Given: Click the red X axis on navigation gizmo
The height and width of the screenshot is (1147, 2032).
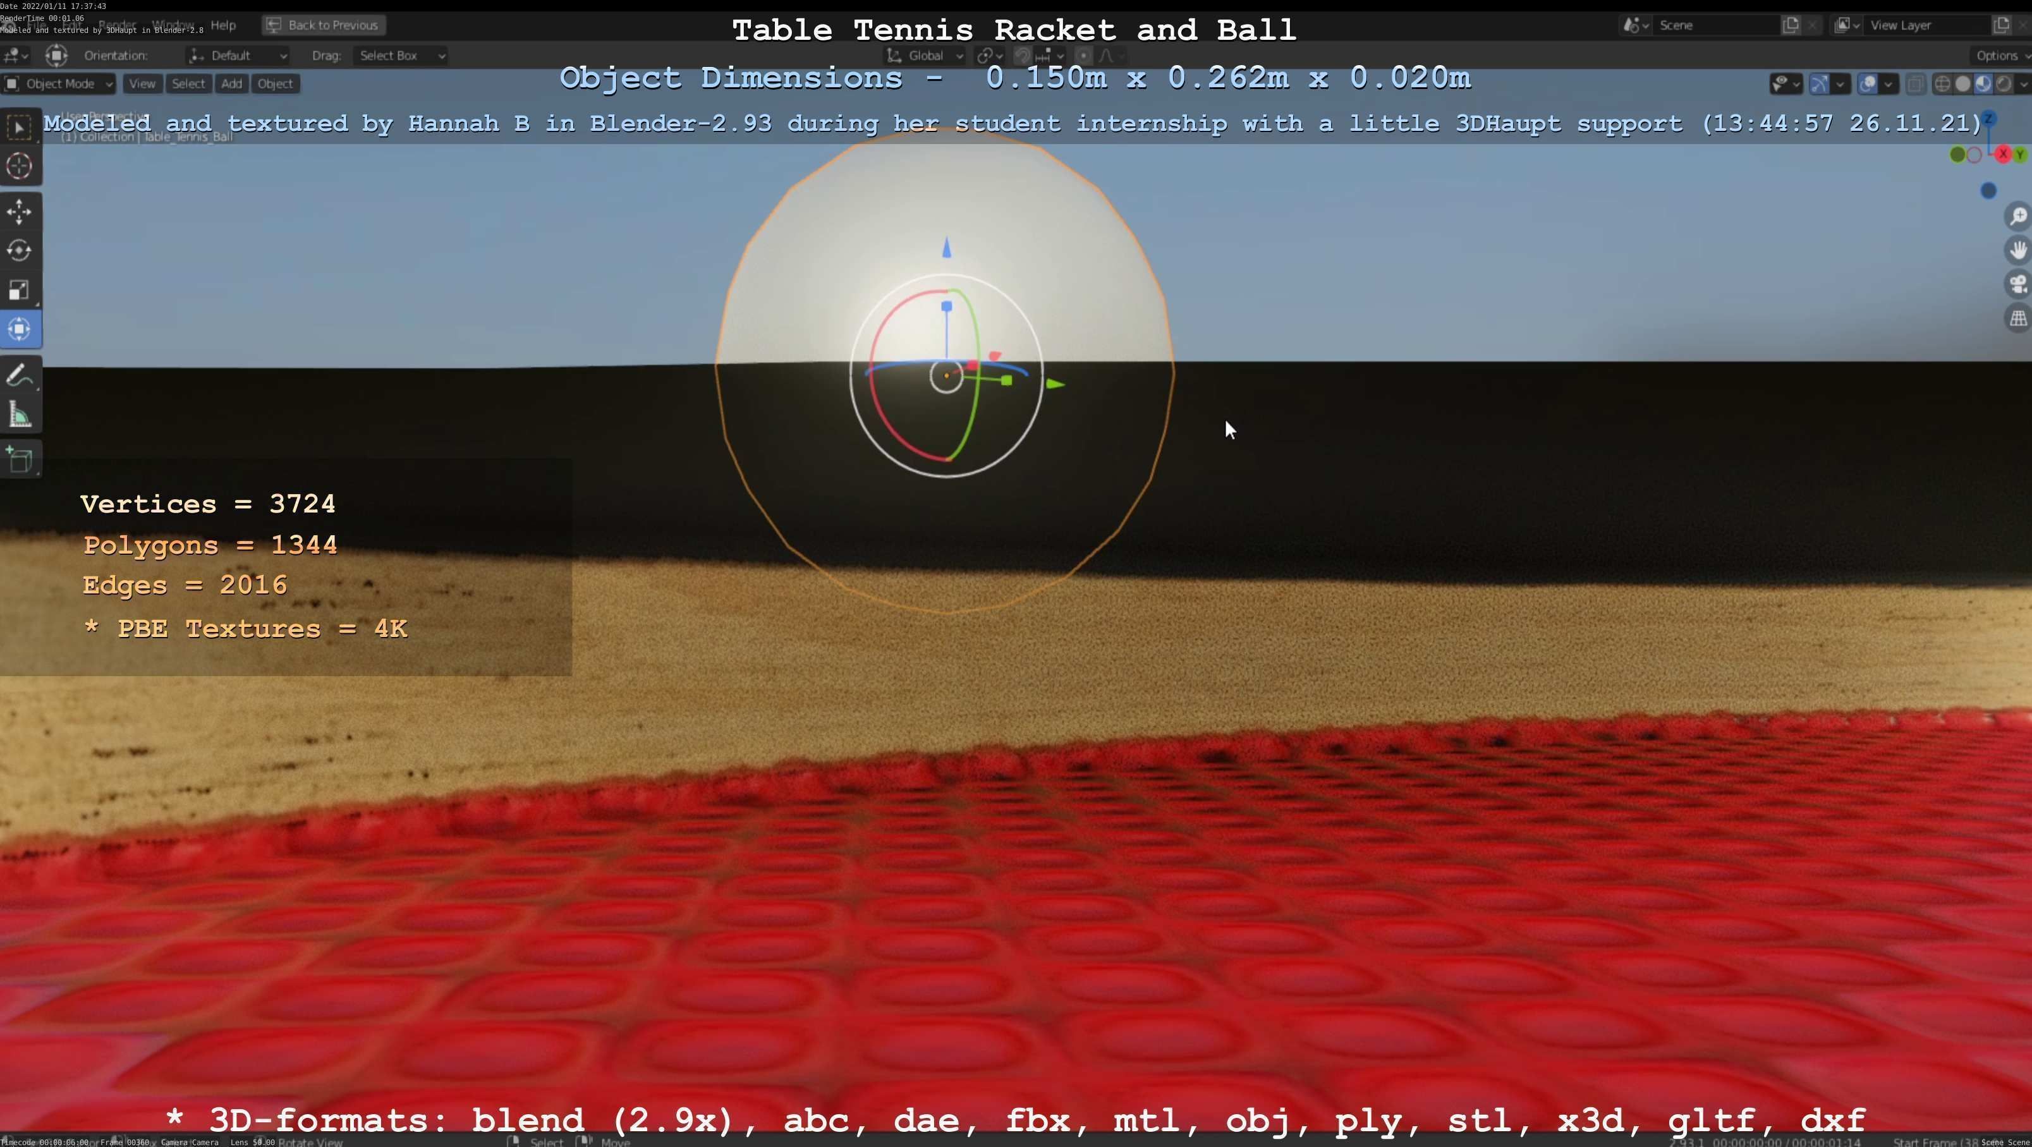Looking at the screenshot, I should click(x=2004, y=155).
